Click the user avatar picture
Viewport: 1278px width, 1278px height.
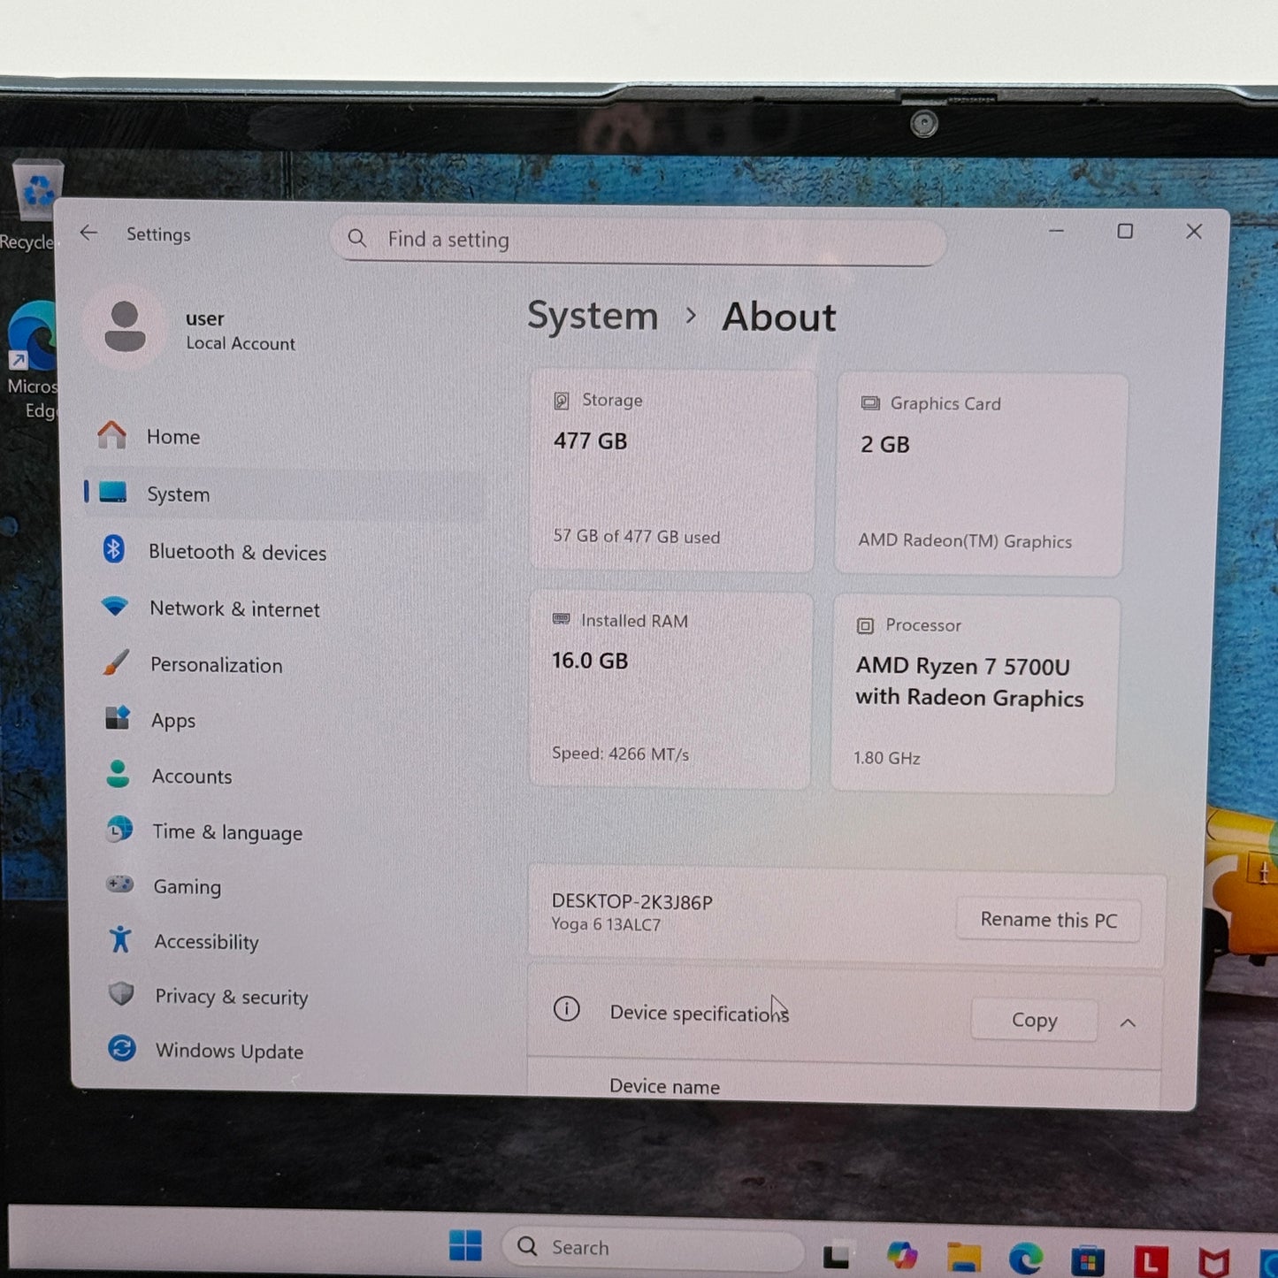coord(125,326)
